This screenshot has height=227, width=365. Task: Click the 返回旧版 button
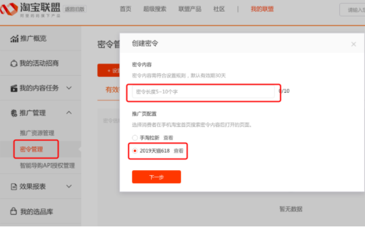point(75,9)
